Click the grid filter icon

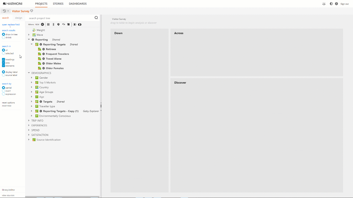tap(48, 24)
